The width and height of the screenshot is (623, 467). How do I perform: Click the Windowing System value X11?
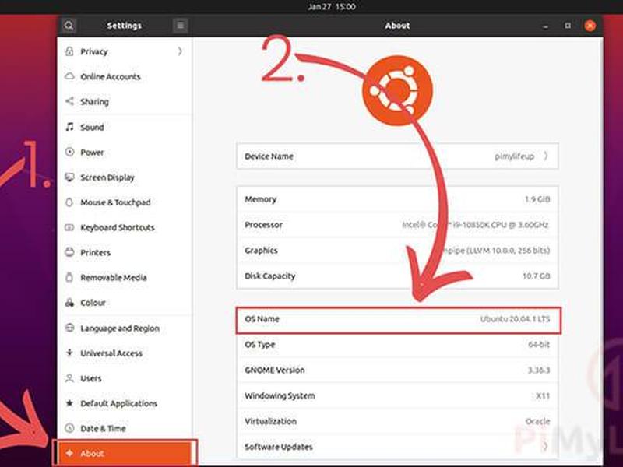click(x=543, y=395)
